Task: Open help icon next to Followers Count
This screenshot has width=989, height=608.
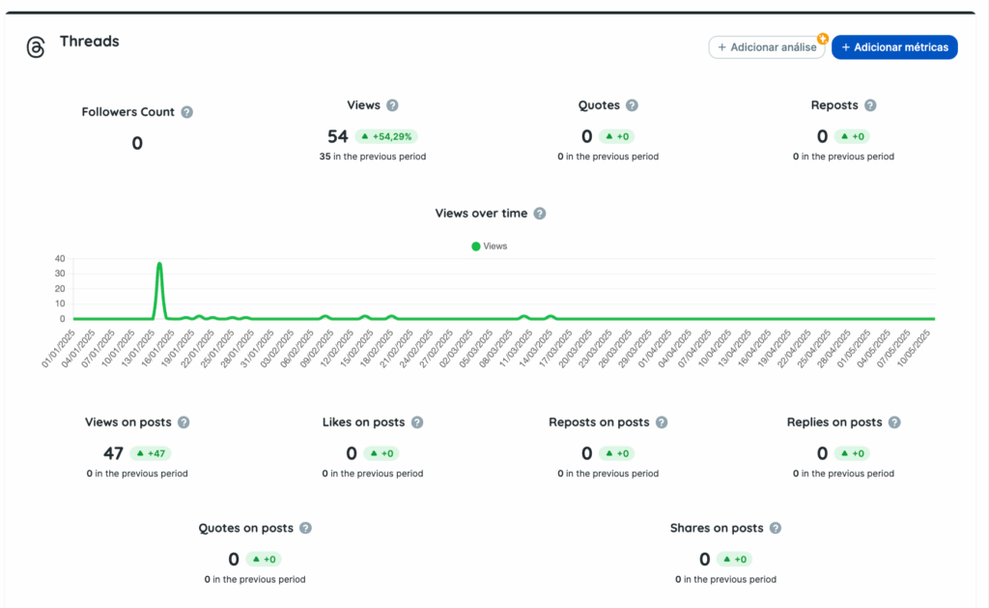Action: 187,112
